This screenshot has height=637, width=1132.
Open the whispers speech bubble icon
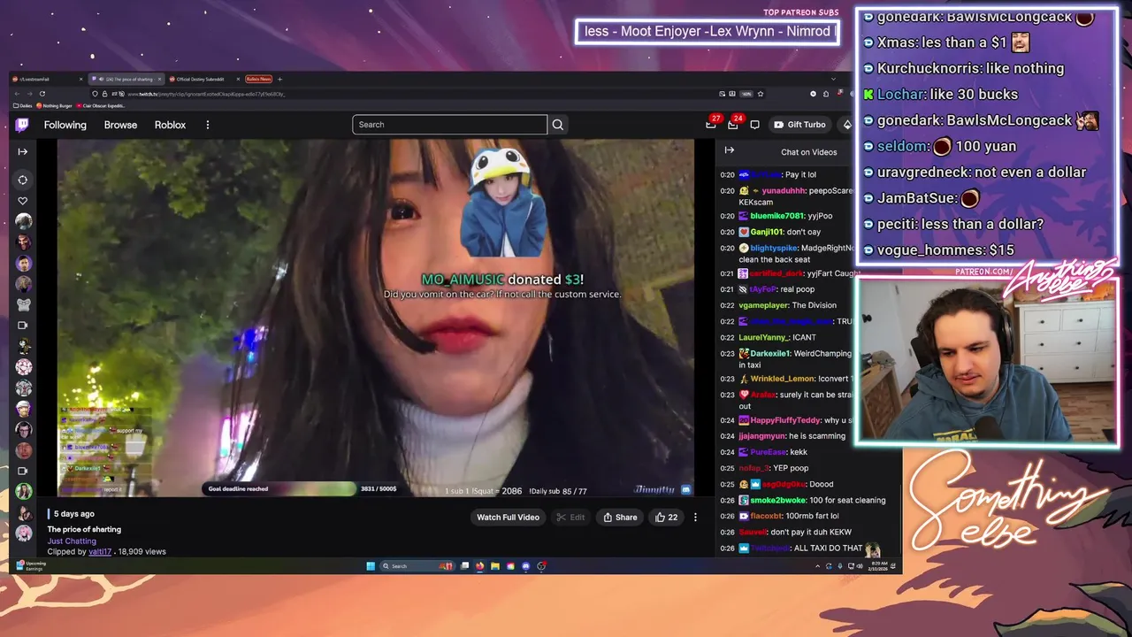[754, 125]
